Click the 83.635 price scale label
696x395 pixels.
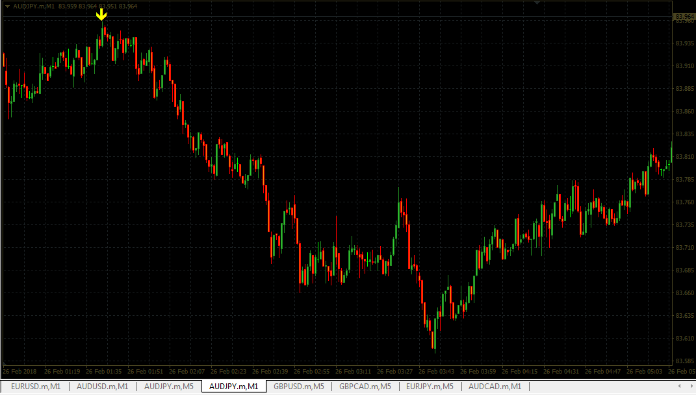(684, 316)
